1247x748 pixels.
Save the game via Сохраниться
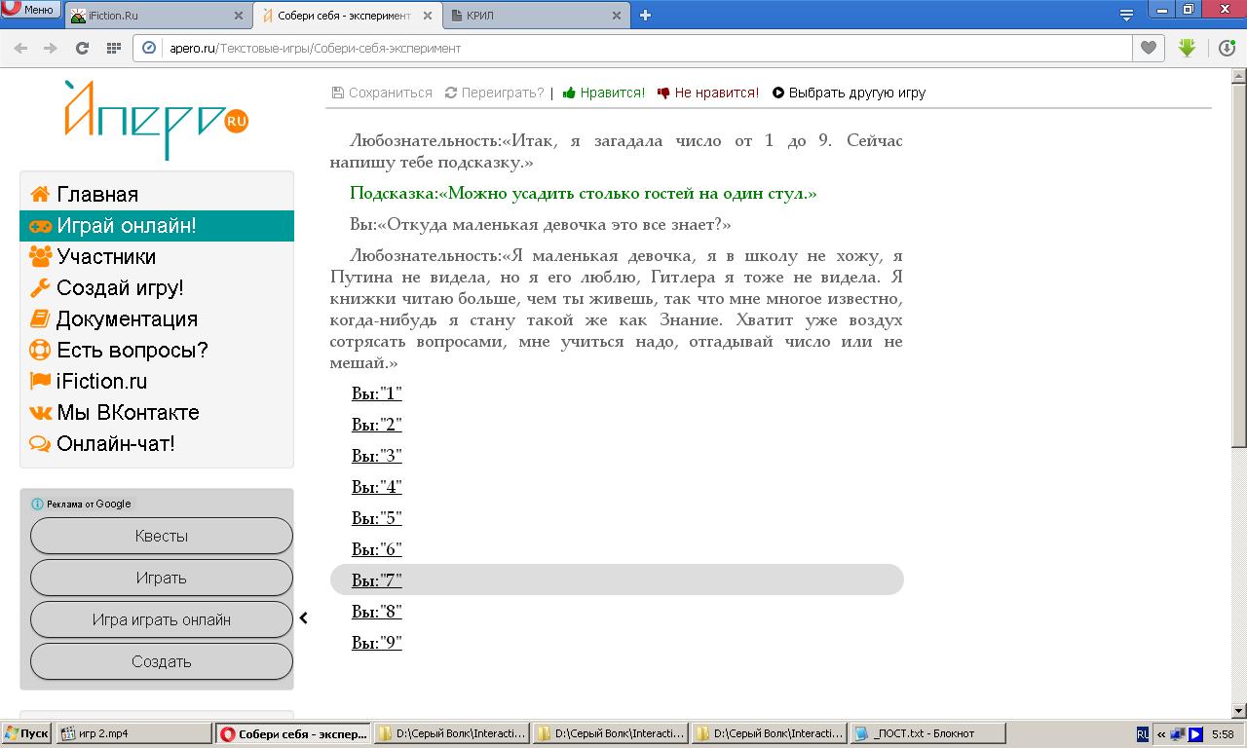382,93
